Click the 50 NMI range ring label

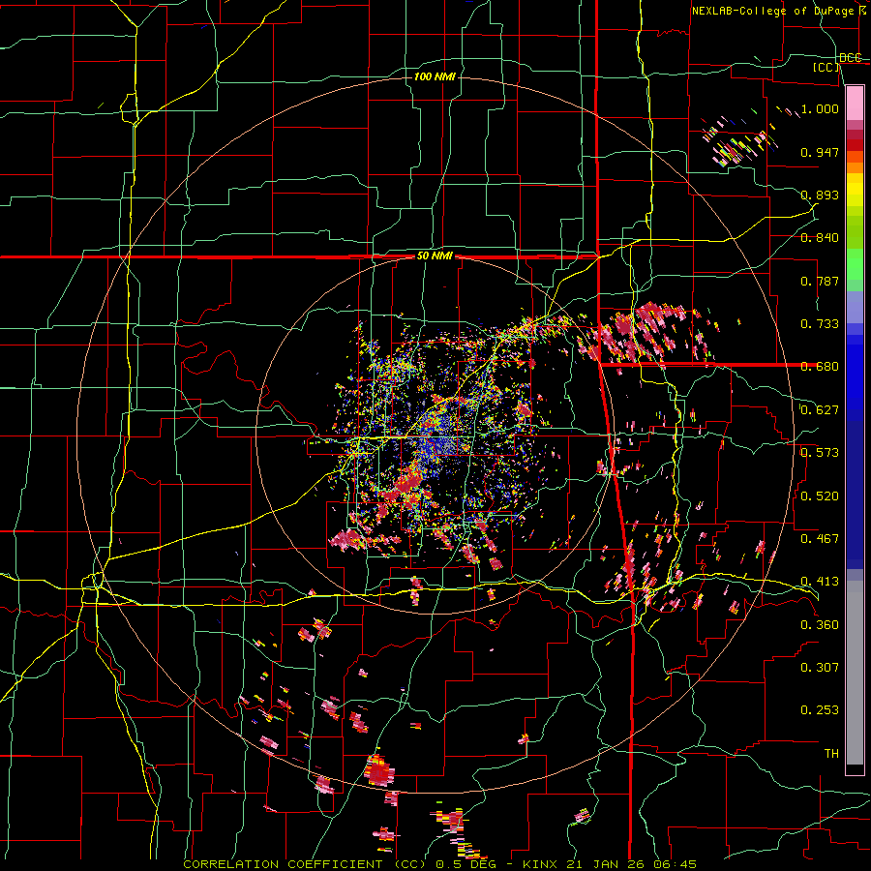pyautogui.click(x=435, y=256)
